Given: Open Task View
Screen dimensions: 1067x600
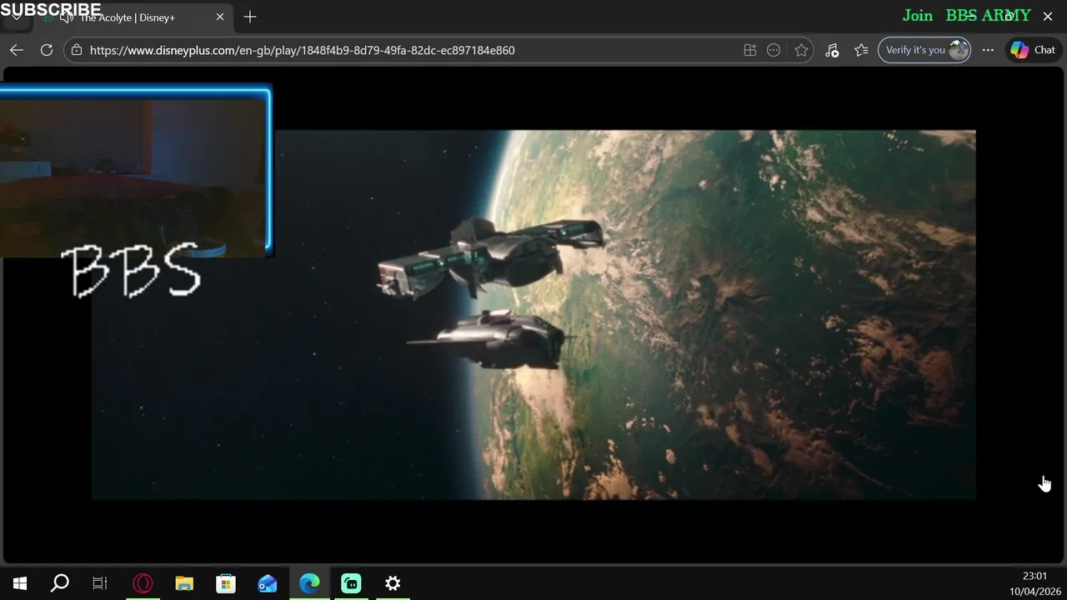Looking at the screenshot, I should pyautogui.click(x=100, y=583).
